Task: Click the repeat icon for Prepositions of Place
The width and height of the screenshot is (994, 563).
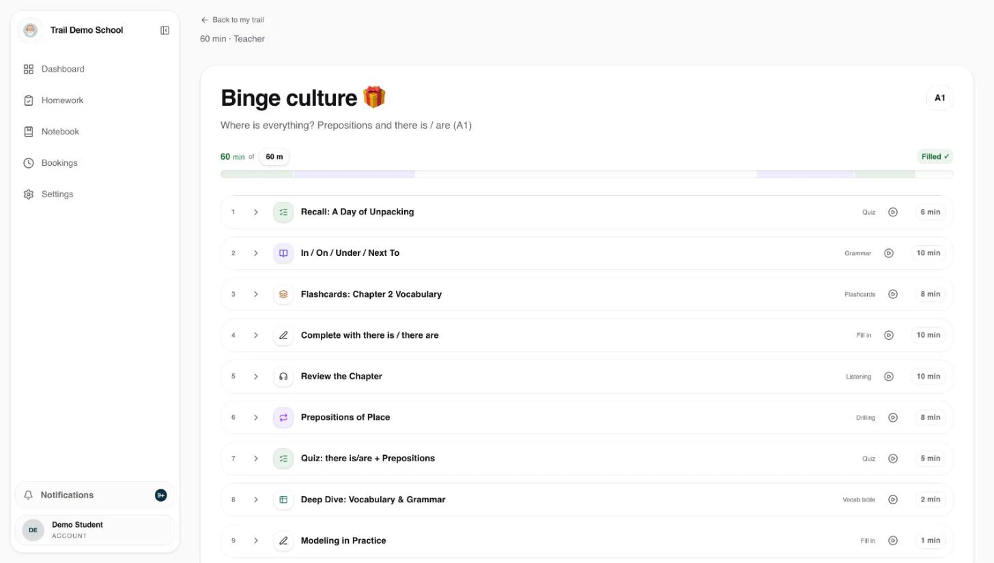Action: (x=283, y=418)
